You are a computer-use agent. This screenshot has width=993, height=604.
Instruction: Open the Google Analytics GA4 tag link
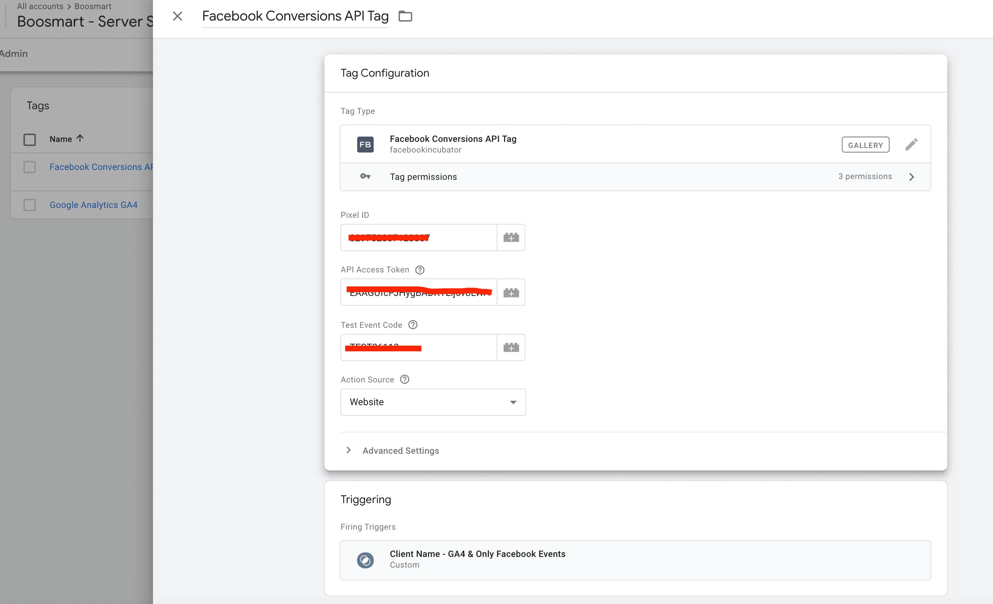[93, 205]
